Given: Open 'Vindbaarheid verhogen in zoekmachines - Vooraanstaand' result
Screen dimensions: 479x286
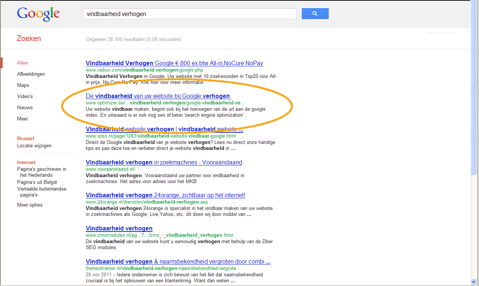Looking at the screenshot, I should tap(164, 163).
